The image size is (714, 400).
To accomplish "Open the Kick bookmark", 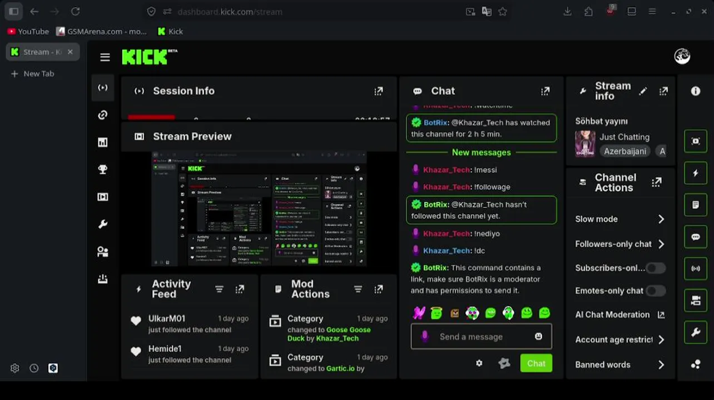I will [170, 32].
